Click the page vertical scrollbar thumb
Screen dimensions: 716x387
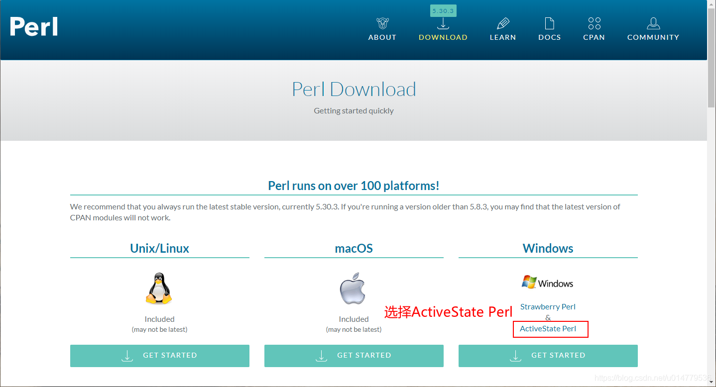point(712,59)
